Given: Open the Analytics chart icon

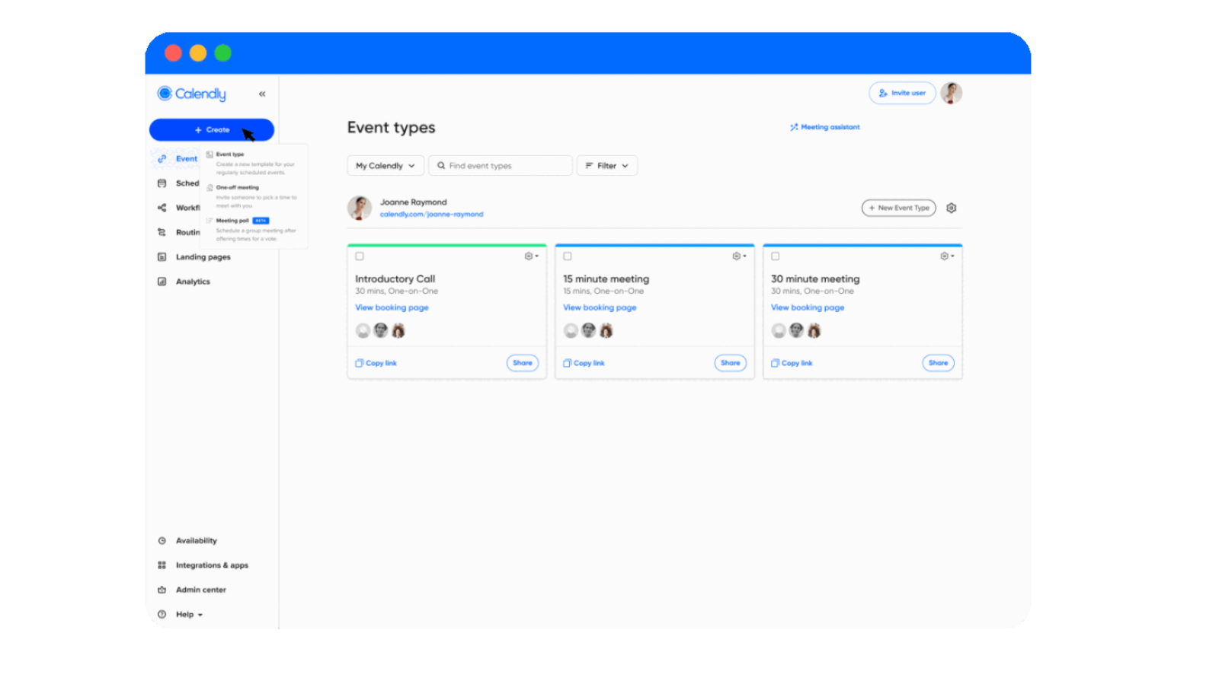Looking at the screenshot, I should pos(162,282).
